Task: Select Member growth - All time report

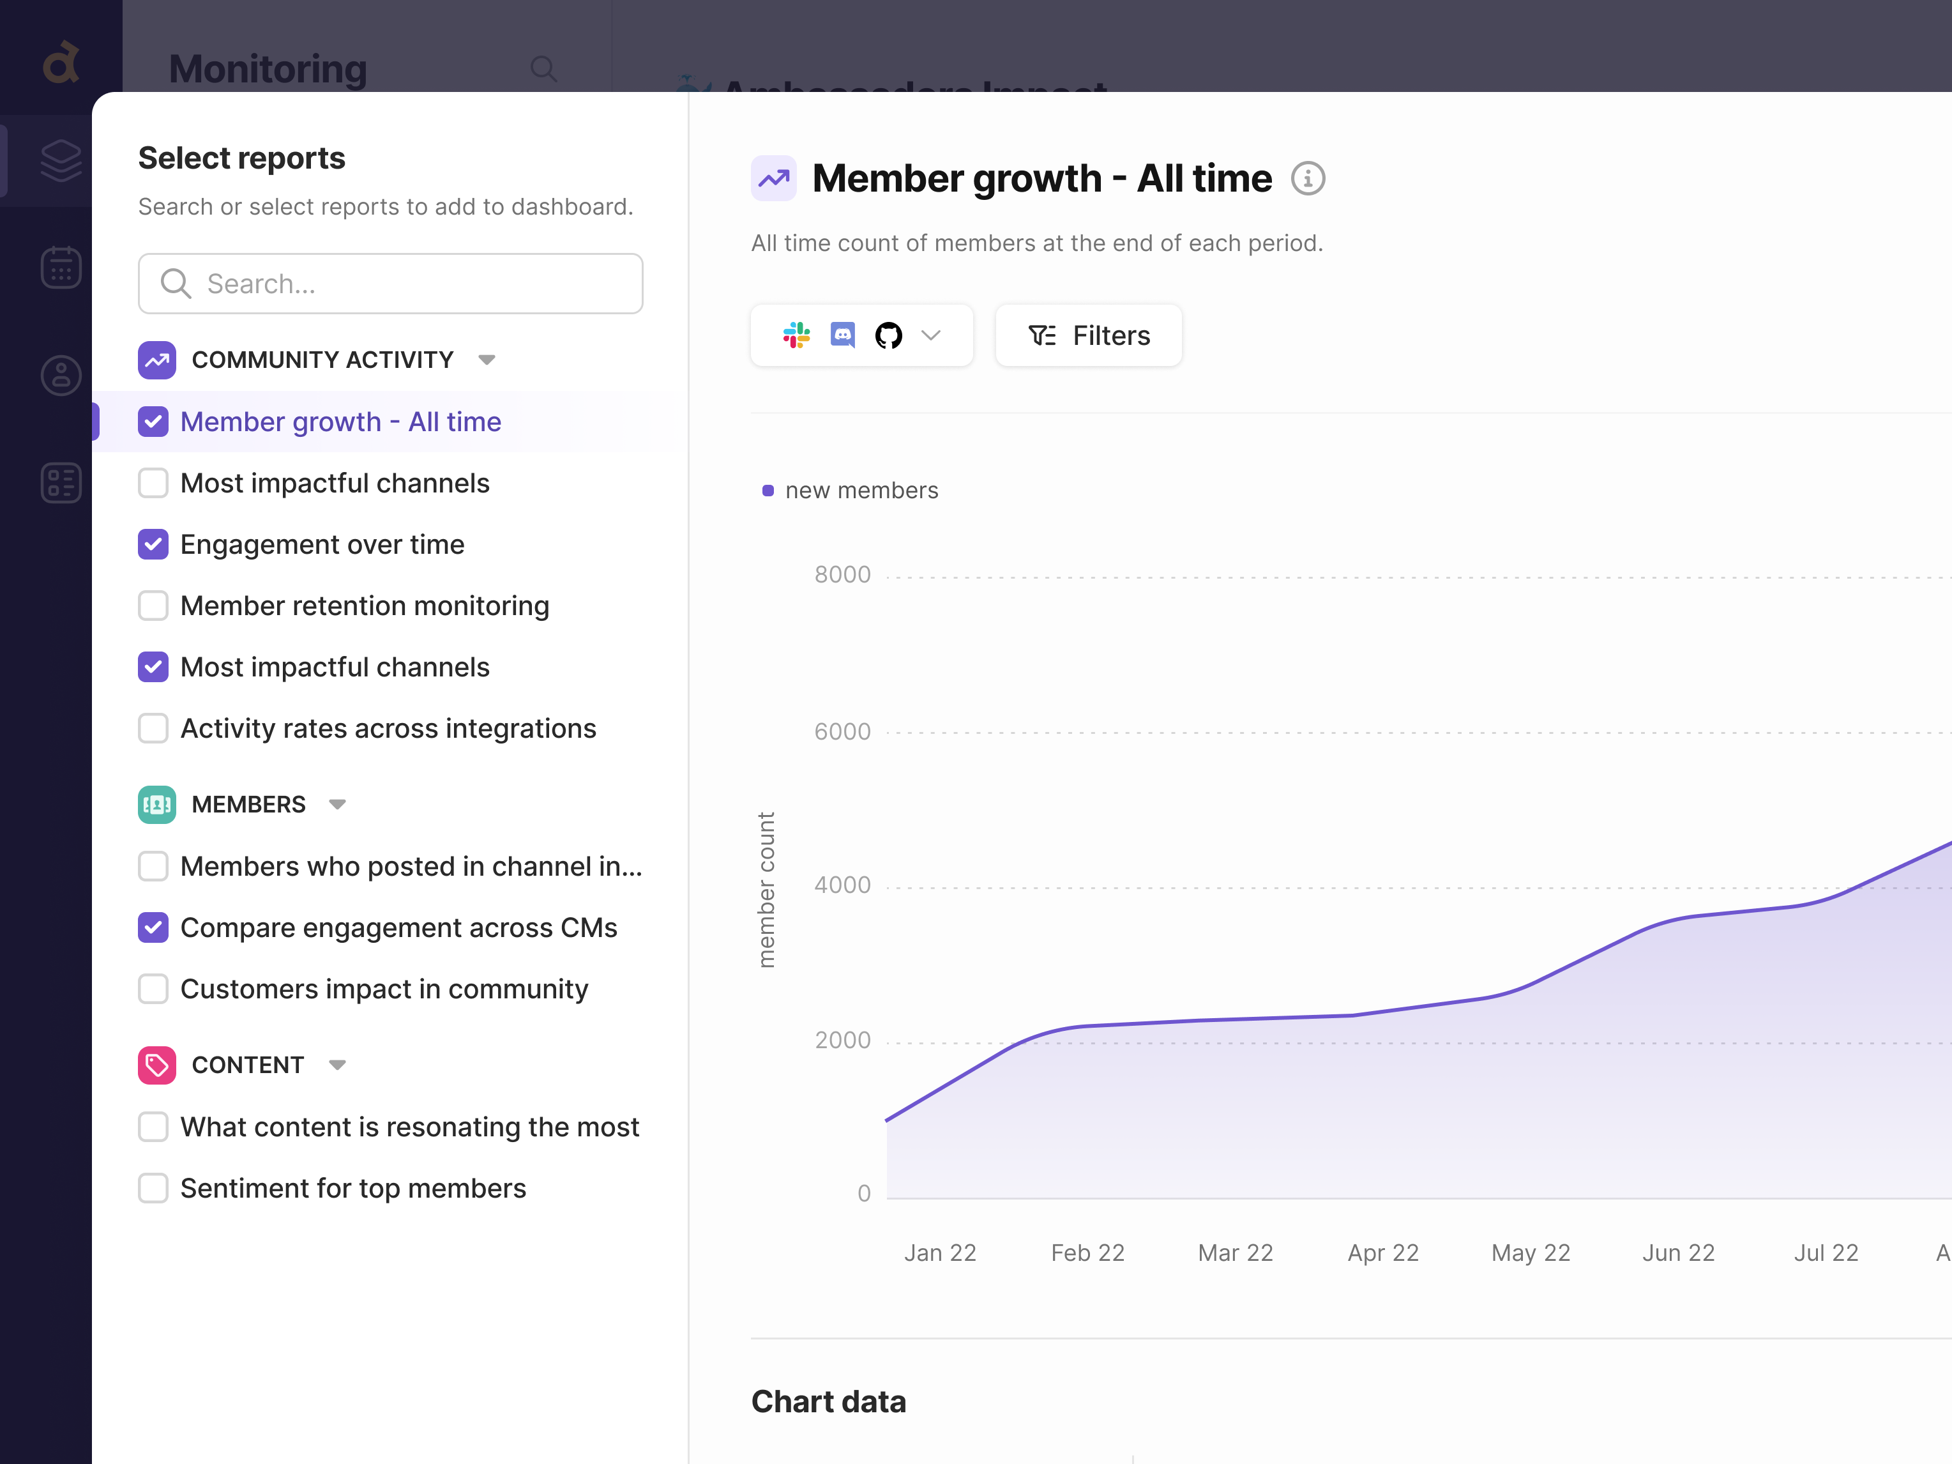Action: click(x=340, y=421)
